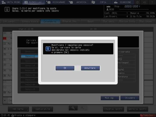156x117 pixels.
Task: Open Storico Invio tab
Action: 127,21
